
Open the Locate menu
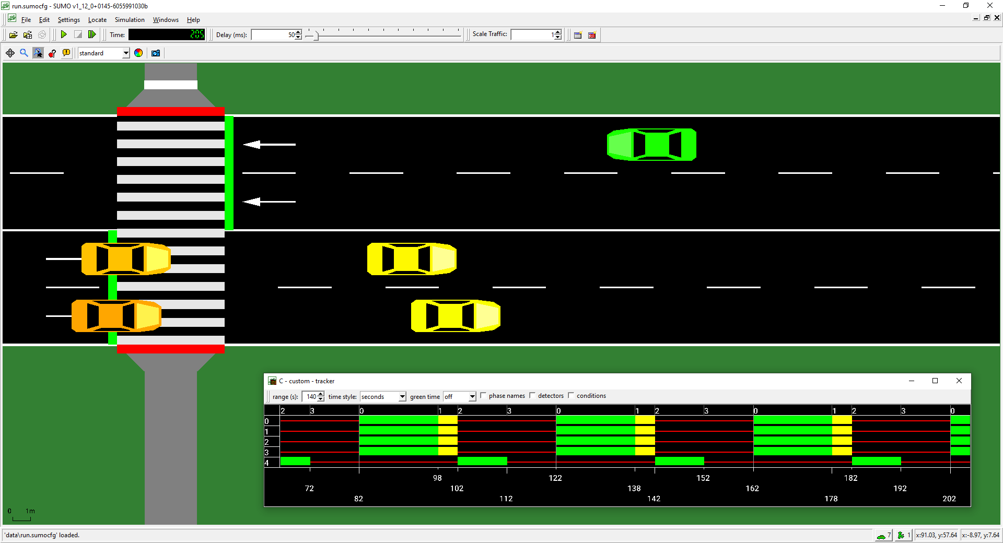[x=97, y=19]
